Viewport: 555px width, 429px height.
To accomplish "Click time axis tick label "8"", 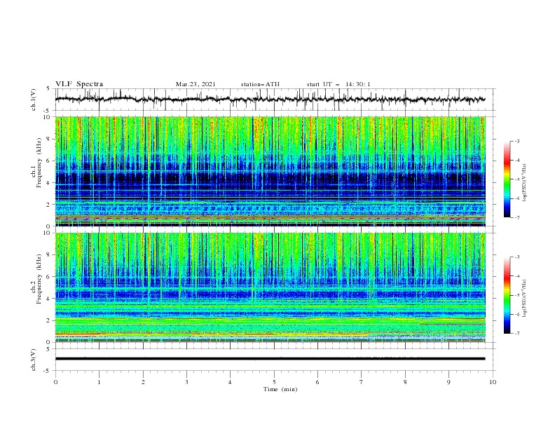I will [405, 382].
